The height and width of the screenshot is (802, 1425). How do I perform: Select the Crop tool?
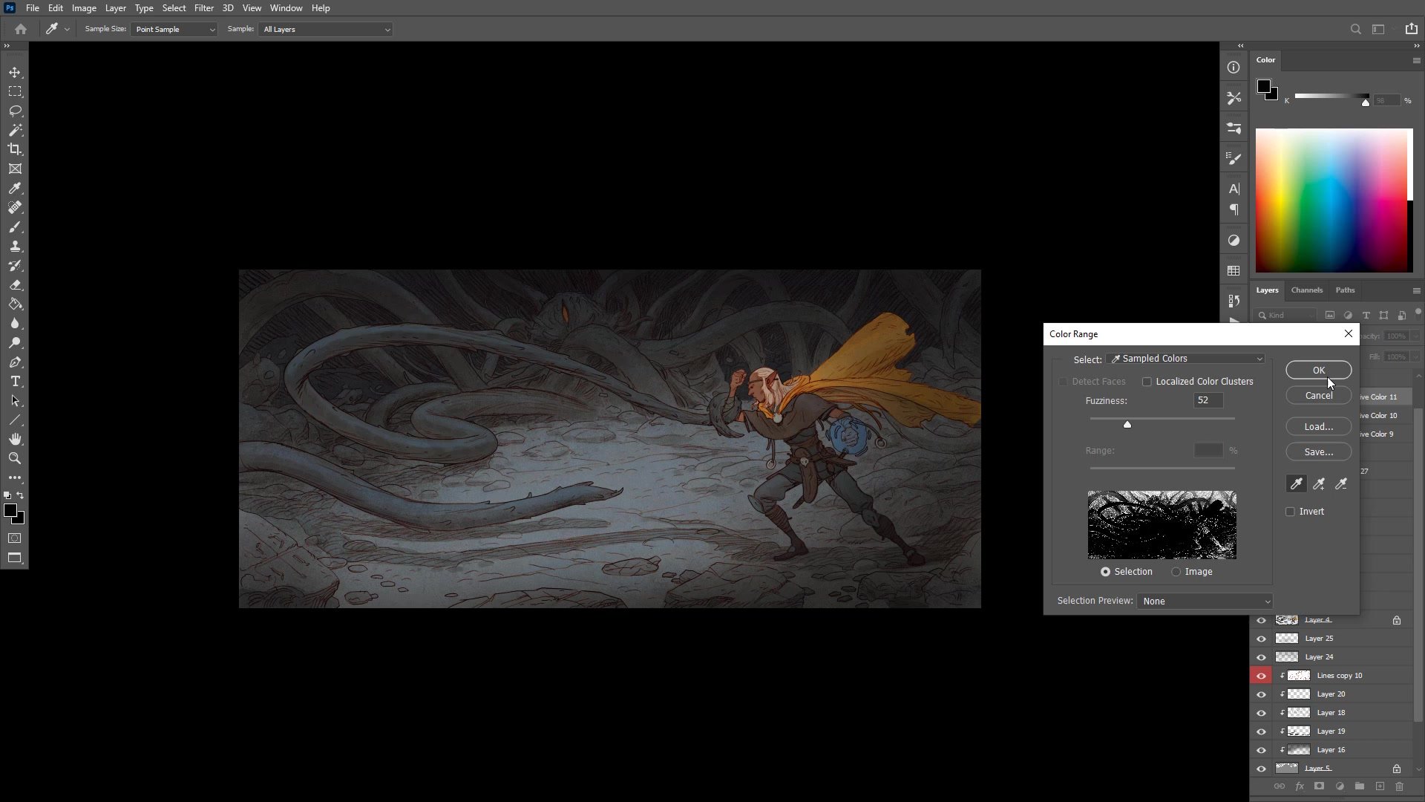[x=15, y=149]
